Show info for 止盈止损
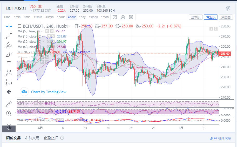 click(x=62, y=138)
